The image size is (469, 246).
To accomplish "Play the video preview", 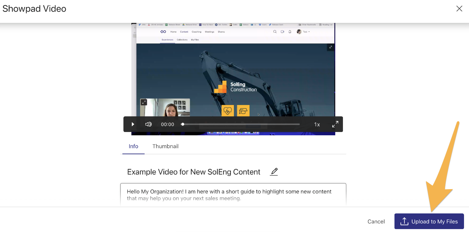I will point(132,124).
